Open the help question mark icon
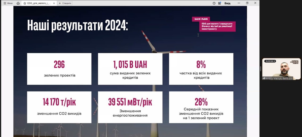 point(214,3)
